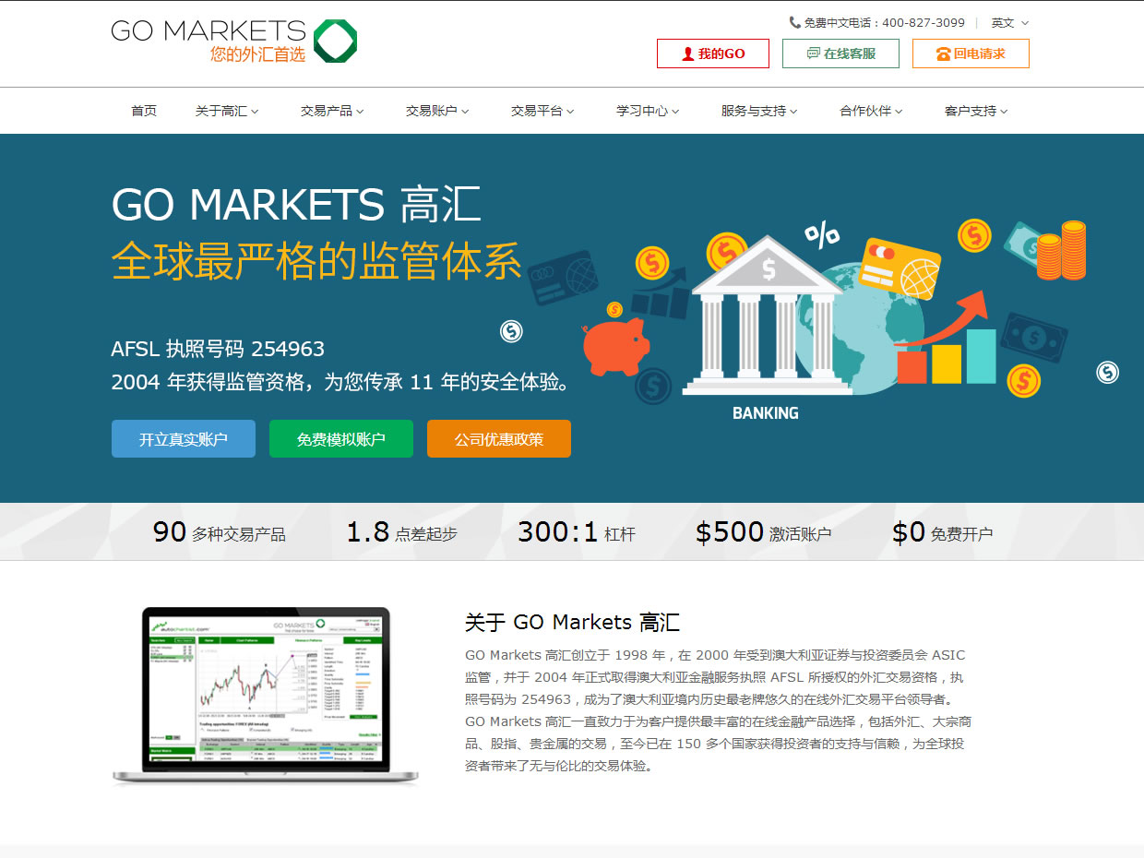Viewport: 1144px width, 858px height.
Task: Expand the 交易产品 menu
Action: 332,111
